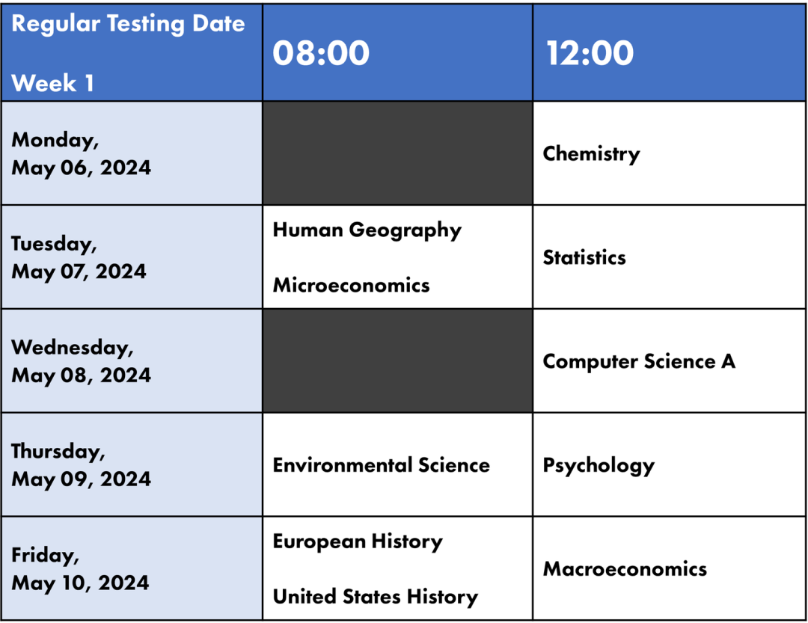Click the word "Wednesday," in the date column
Viewport: 808px width, 623px height.
[x=73, y=348]
